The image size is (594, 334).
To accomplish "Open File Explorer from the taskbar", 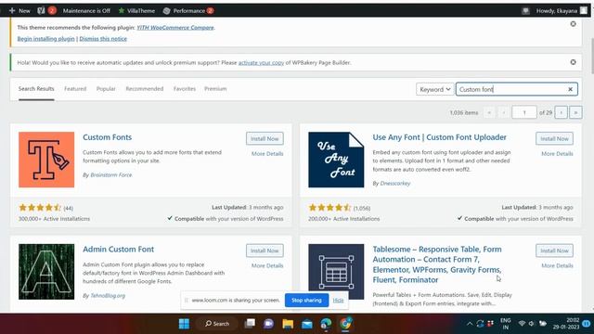I will click(x=288, y=324).
